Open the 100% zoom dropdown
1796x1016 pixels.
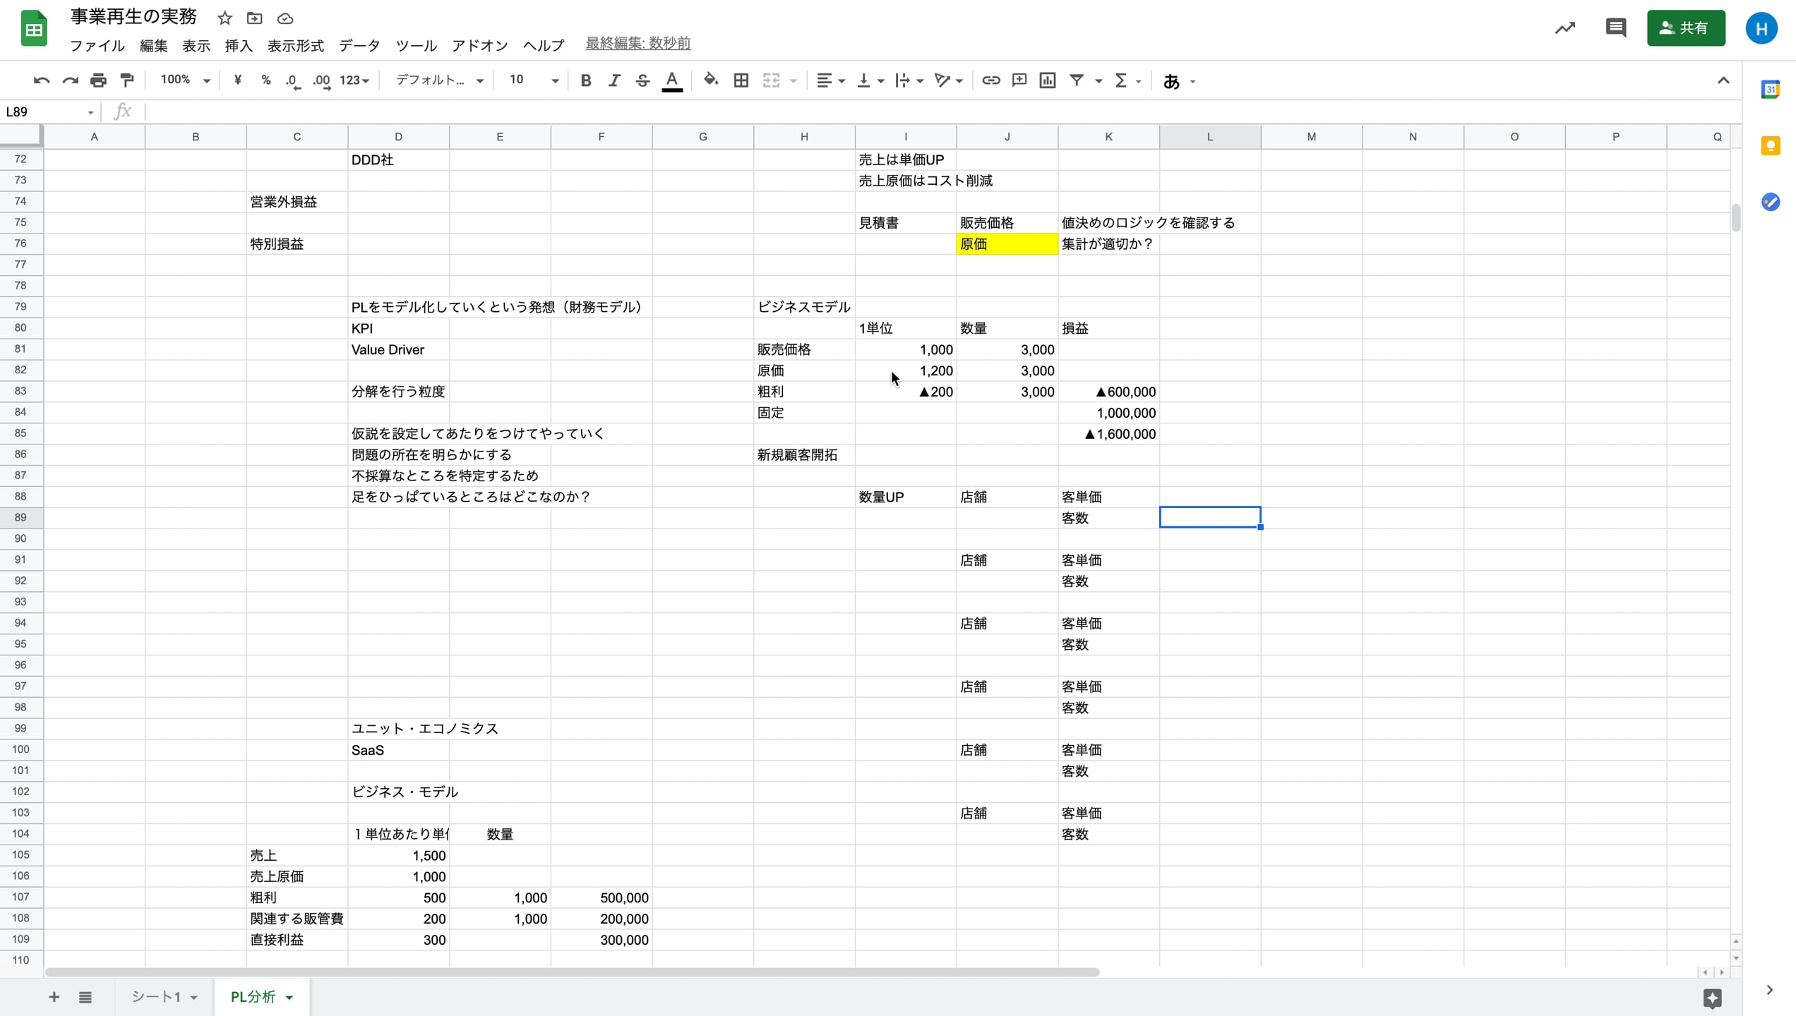click(185, 80)
